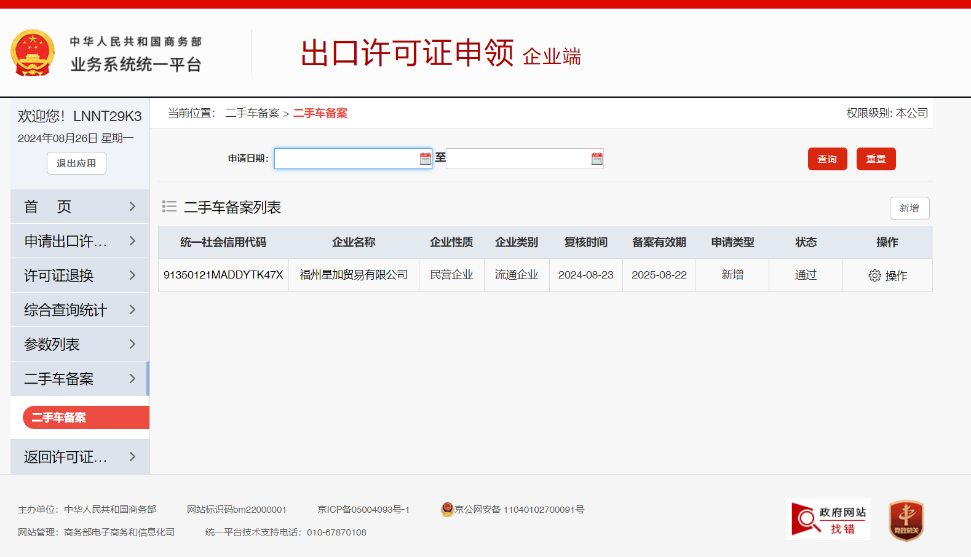Screen dimensions: 971x557
Task: Expand the 综合查询统计 sidebar arrow
Action: [132, 310]
